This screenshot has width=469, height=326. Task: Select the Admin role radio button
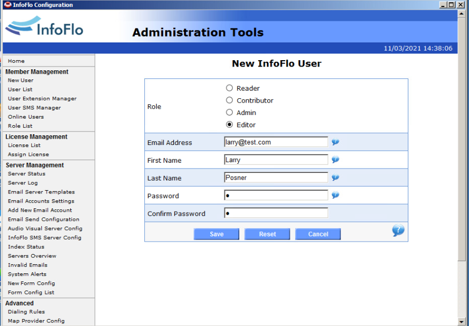230,113
